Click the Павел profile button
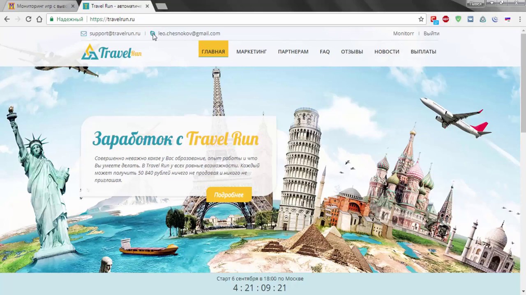Viewport: 526px width, 295px height. pos(475,3)
